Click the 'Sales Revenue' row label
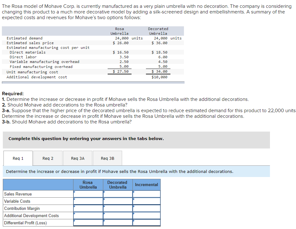The height and width of the screenshot is (229, 296). (18, 194)
